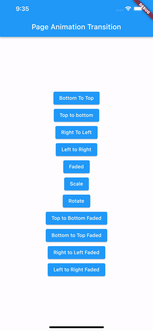Tap the 9:35 clock in status bar
Screen dimensions: 153x331
click(x=22, y=9)
